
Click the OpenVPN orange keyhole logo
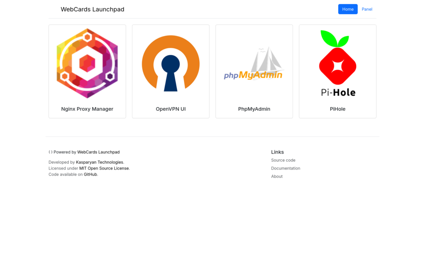coord(171,63)
